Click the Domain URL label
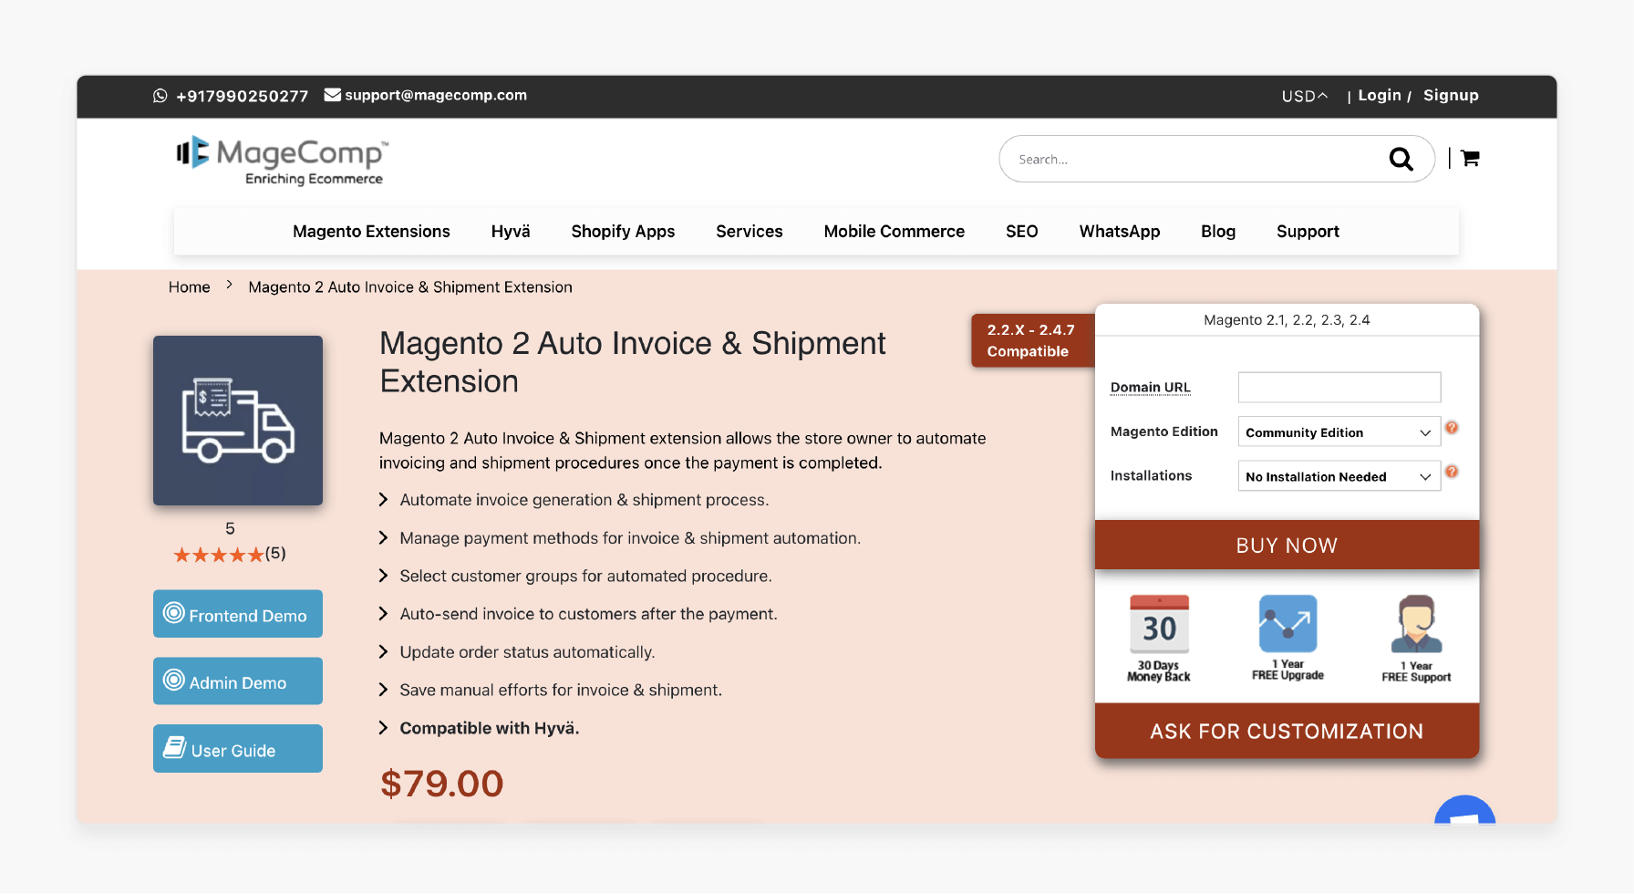The width and height of the screenshot is (1634, 894). click(x=1150, y=388)
